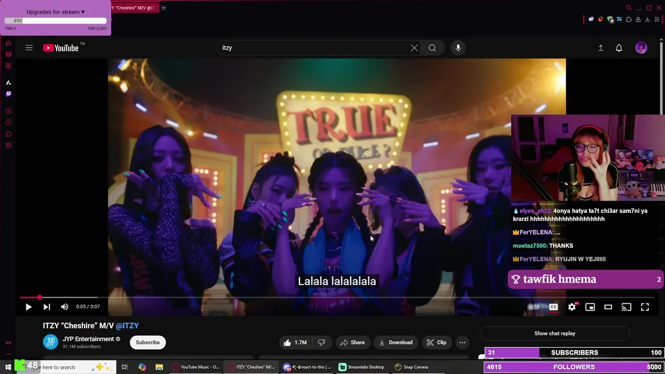The height and width of the screenshot is (374, 665).
Task: Cast video to a TV
Action: (x=627, y=307)
